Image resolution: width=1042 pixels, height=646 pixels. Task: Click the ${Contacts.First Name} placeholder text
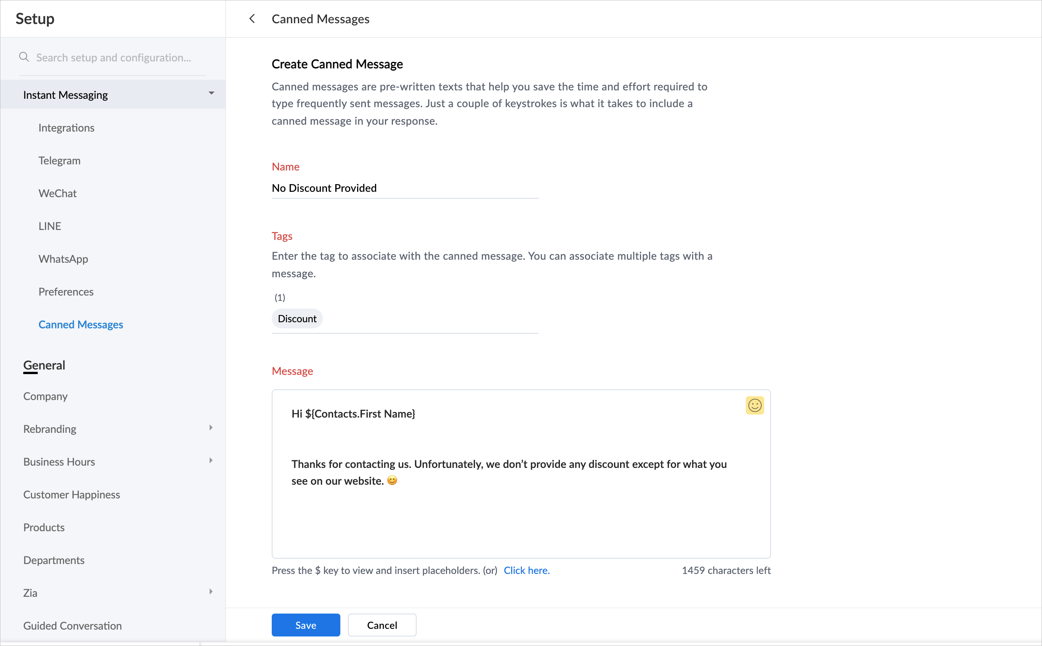point(360,414)
